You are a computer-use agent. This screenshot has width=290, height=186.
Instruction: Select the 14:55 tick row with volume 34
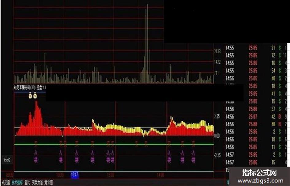(256, 71)
